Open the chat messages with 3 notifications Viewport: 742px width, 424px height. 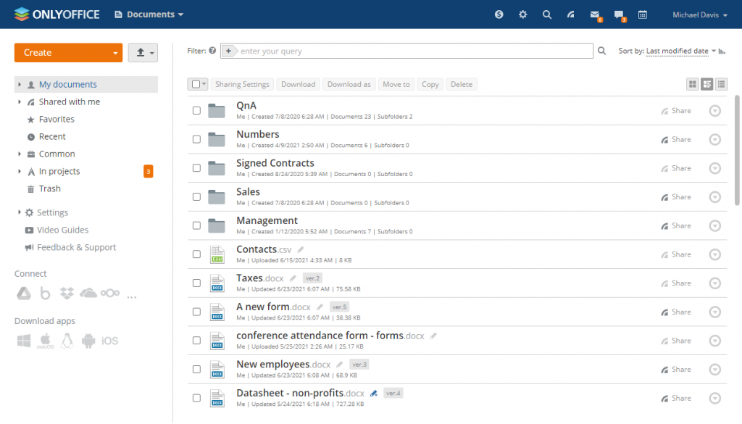tap(620, 13)
